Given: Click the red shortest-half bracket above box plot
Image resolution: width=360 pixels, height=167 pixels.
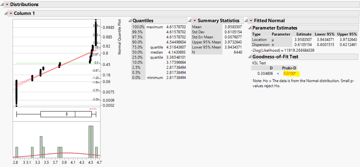Looking at the screenshot, I should [93, 109].
